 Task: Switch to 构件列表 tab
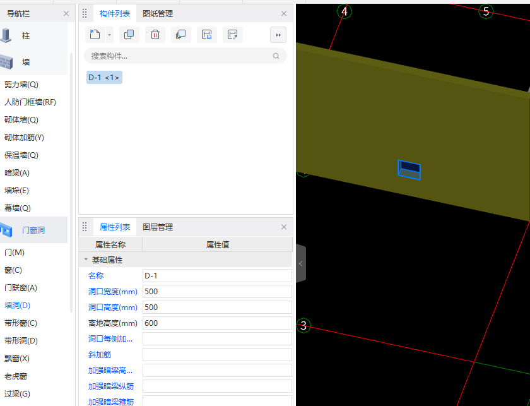click(115, 13)
